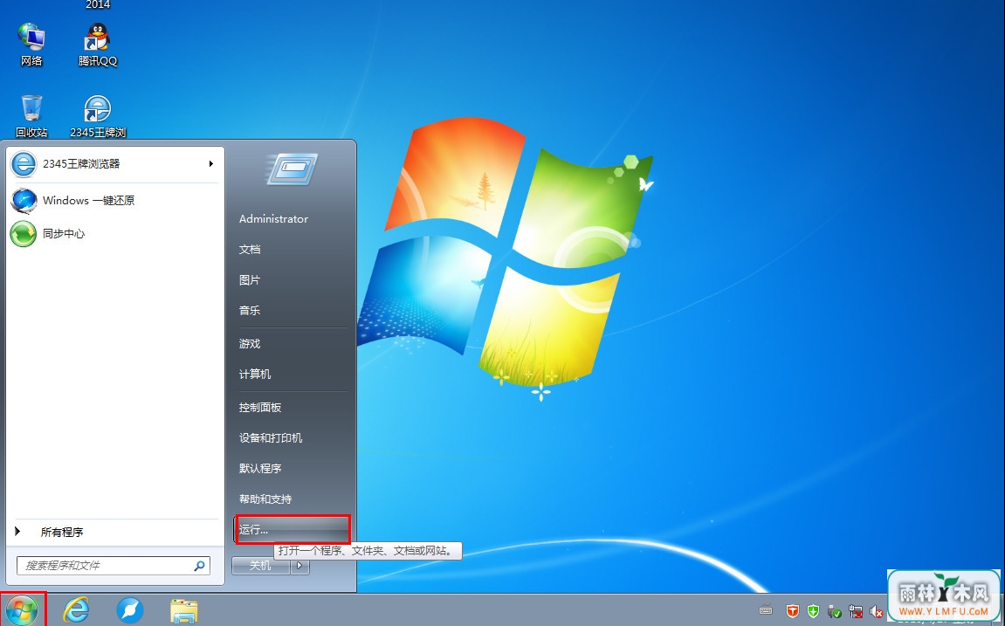Open 同步中心 from Start menu
The image size is (1005, 626).
(x=114, y=234)
